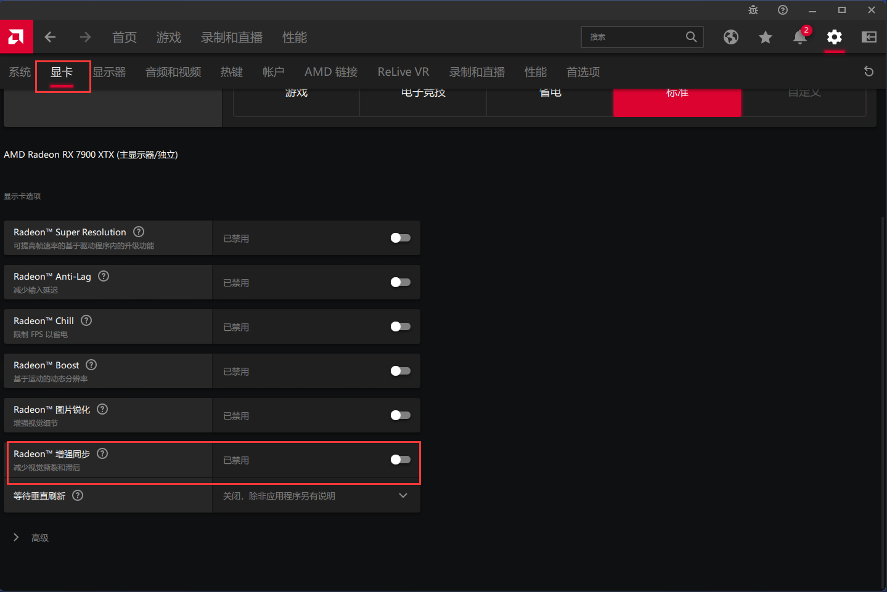Screen dimensions: 887x592
Task: Open 性能 in the main navigation bar
Action: tap(295, 38)
